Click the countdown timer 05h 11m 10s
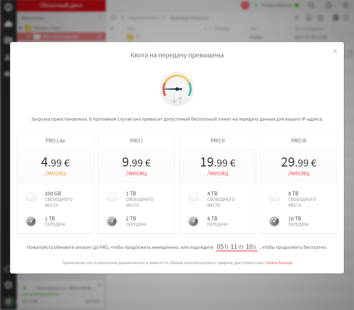354x310 pixels. tap(237, 247)
